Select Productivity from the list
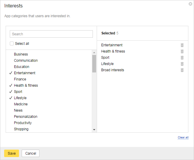Viewport: 194px width, 160px height. pos(23,123)
